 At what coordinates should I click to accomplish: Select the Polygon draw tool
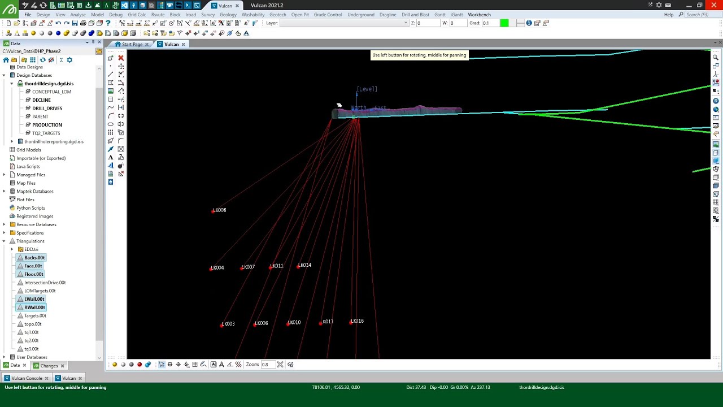111,83
